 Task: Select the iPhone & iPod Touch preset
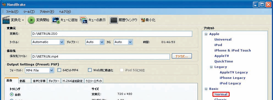coord(233,50)
